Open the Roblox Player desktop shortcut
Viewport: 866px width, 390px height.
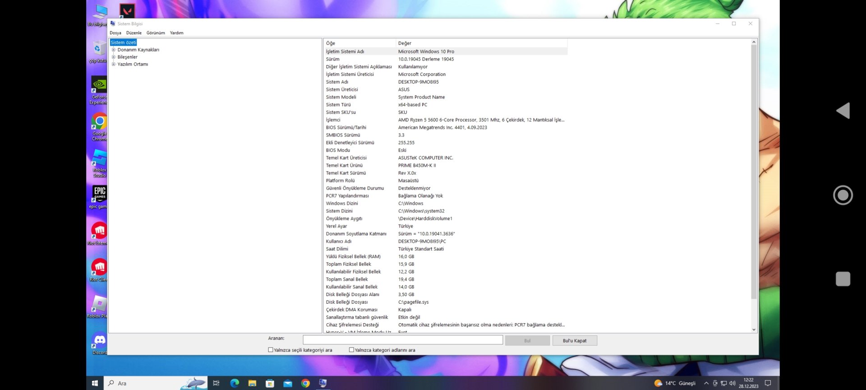pyautogui.click(x=98, y=307)
